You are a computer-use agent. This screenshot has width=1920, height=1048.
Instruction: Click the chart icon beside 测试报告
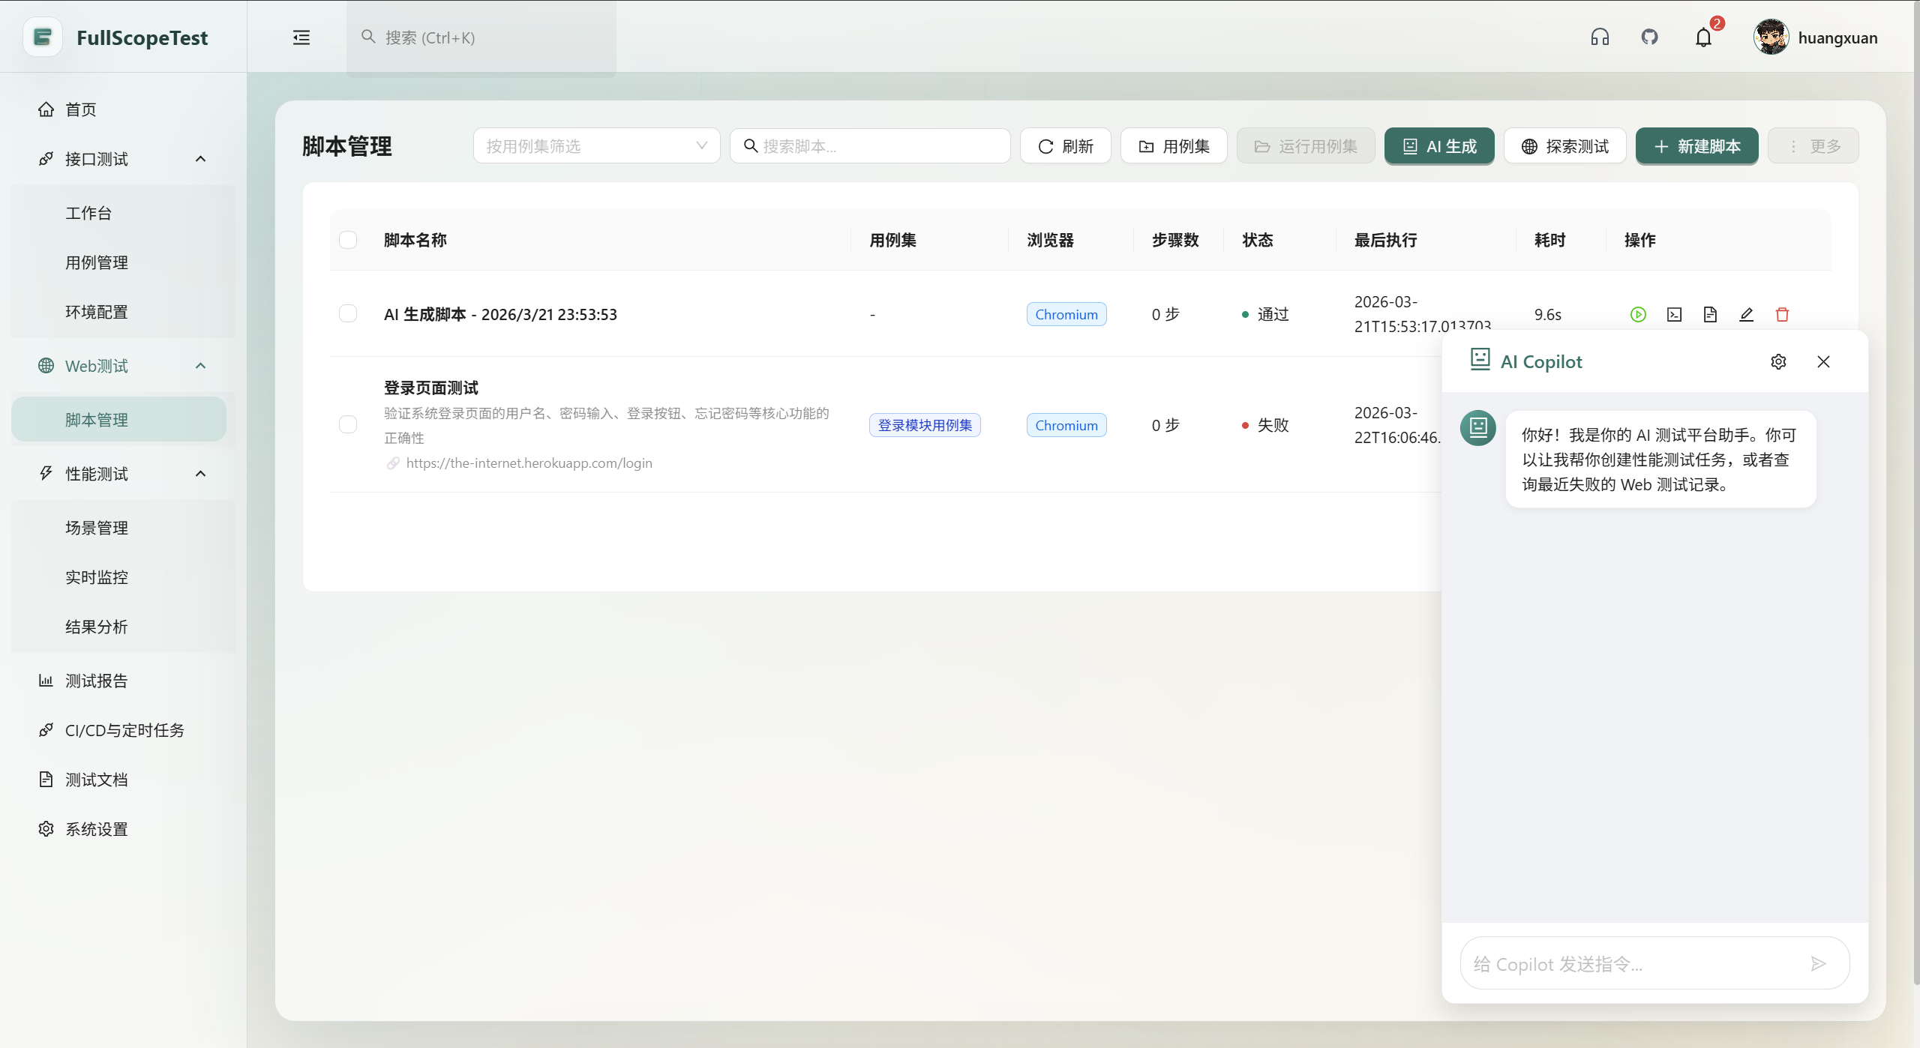[46, 681]
